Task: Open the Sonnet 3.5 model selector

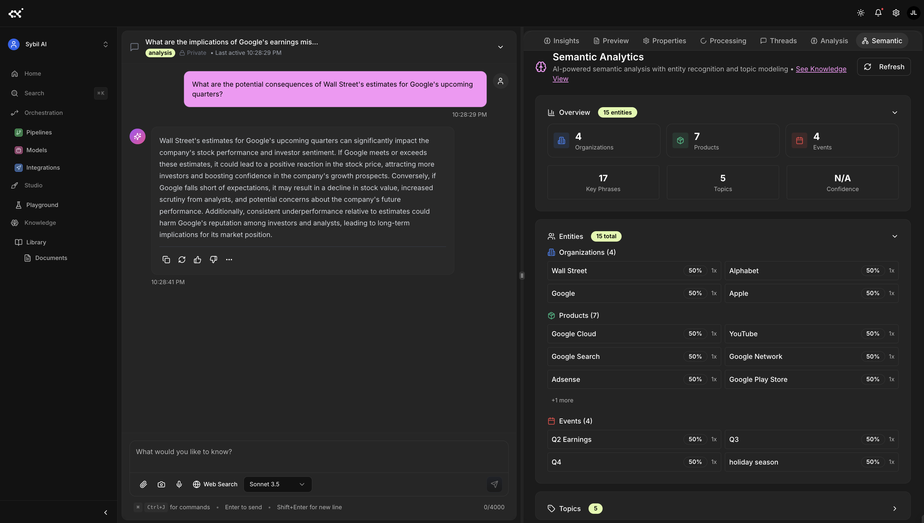Action: (277, 484)
